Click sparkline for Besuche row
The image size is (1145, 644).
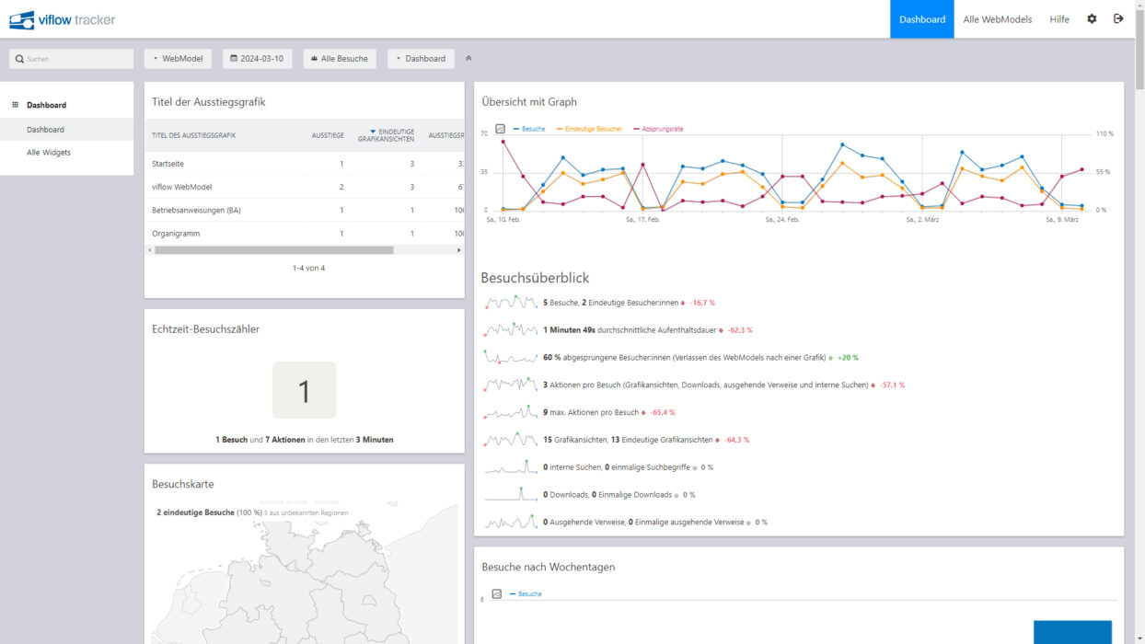click(511, 302)
